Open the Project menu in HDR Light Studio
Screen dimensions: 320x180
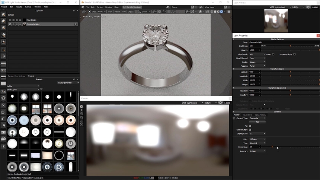coord(4,7)
